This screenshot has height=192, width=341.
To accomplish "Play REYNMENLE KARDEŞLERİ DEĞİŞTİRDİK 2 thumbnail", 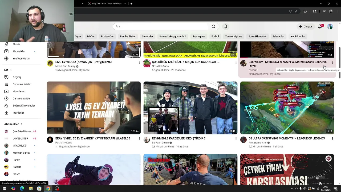I will pyautogui.click(x=190, y=108).
